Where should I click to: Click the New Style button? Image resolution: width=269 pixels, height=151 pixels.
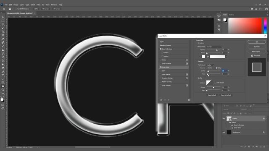pyautogui.click(x=257, y=51)
